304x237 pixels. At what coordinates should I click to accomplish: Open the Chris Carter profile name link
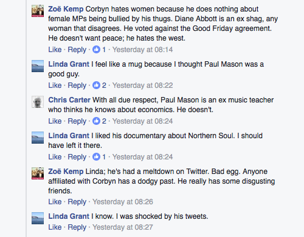coord(69,100)
